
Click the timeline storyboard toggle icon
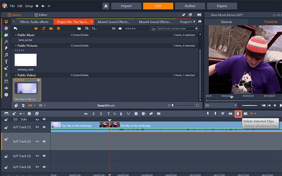point(7,113)
